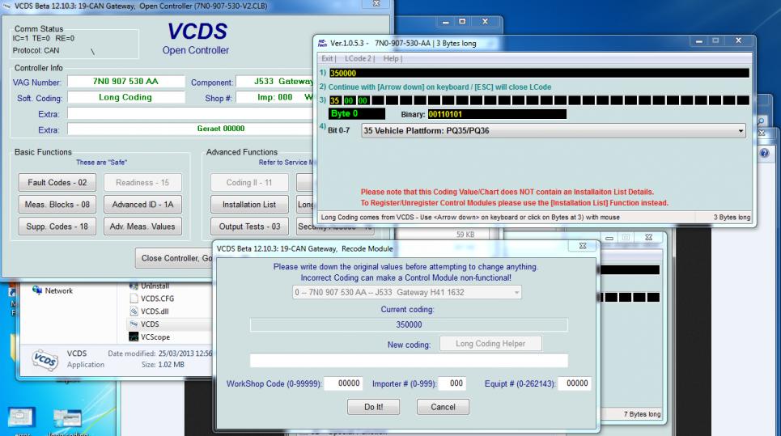Click the Extra field reading Geraet 00000
Screen dimensions: 781x436
191,129
